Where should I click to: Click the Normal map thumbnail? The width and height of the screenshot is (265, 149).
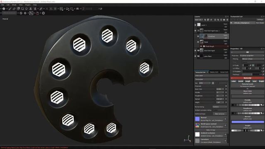click(198, 119)
